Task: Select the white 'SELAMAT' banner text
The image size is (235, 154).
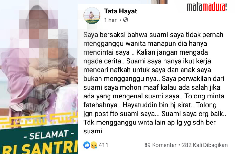Action: (x=49, y=134)
